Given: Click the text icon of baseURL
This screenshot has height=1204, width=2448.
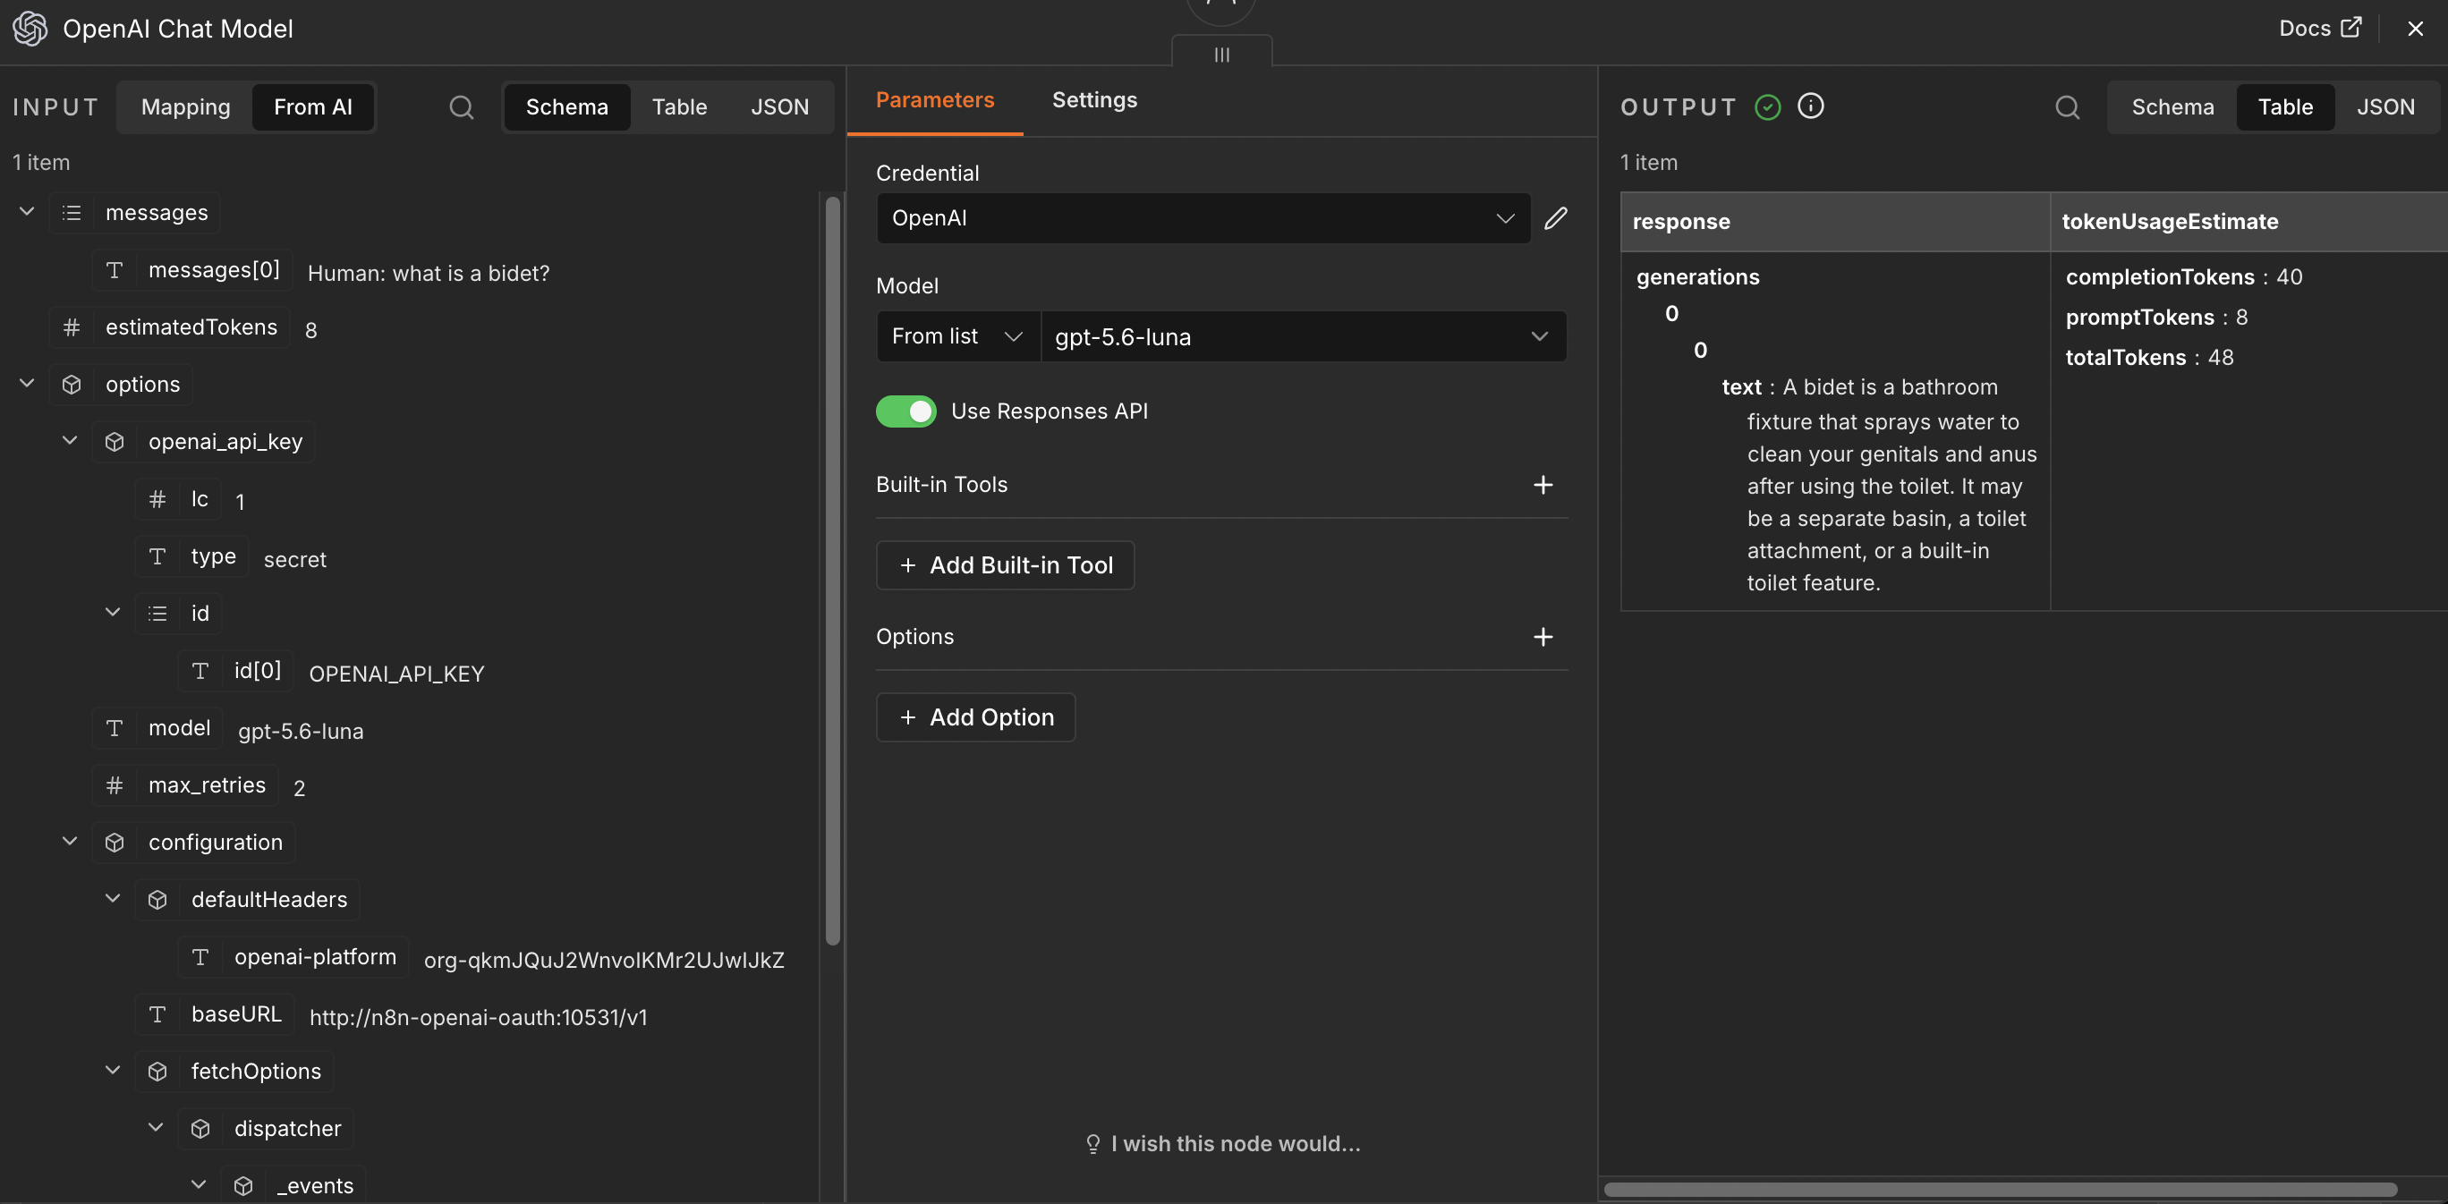Looking at the screenshot, I should tap(157, 1014).
